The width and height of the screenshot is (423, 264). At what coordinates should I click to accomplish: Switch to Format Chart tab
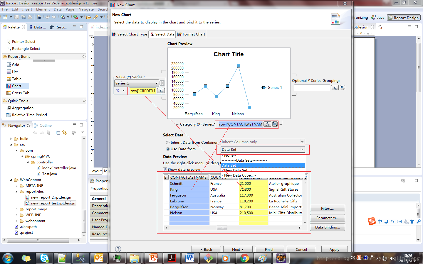(x=191, y=34)
